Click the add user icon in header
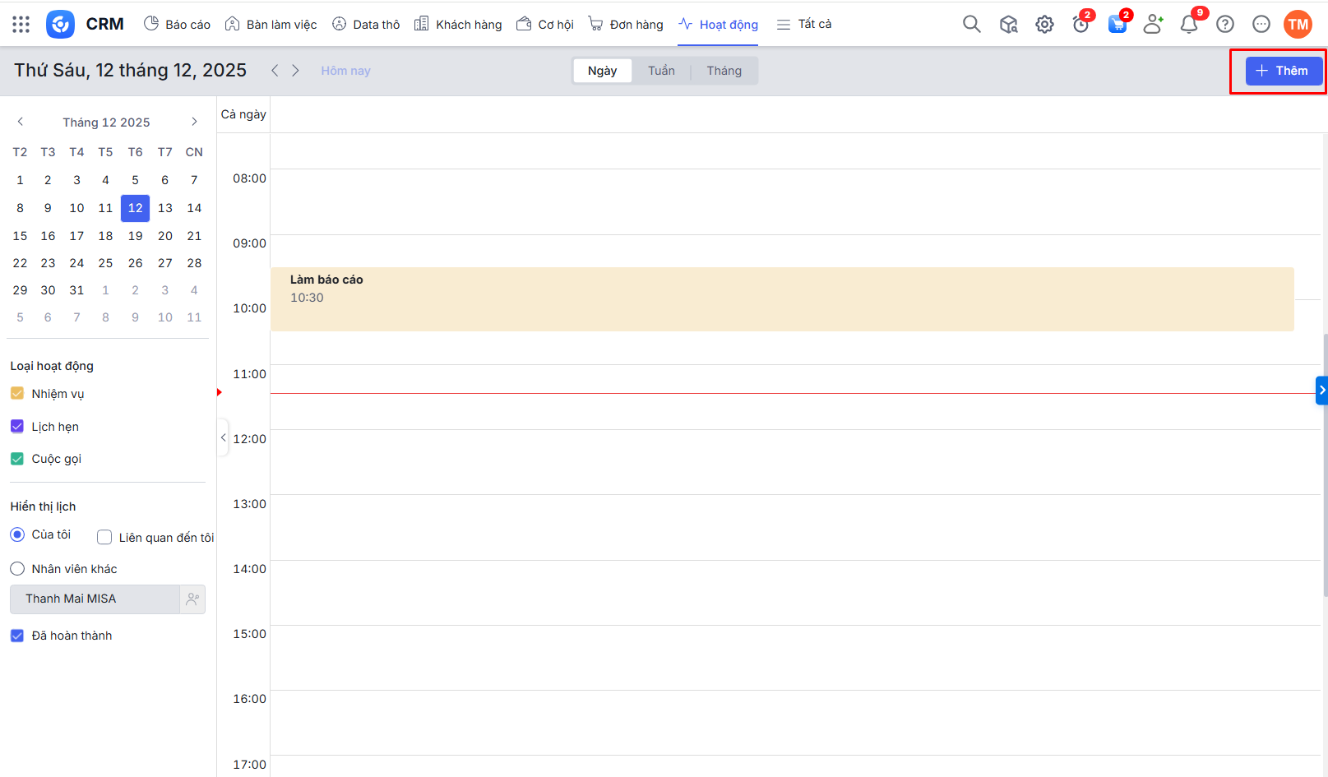Image resolution: width=1328 pixels, height=777 pixels. (x=1153, y=25)
